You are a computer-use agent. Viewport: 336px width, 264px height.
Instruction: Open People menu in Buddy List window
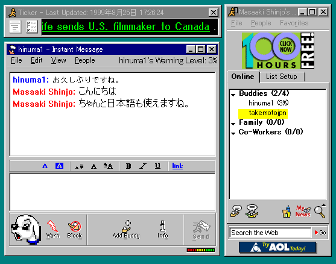pyautogui.click(x=261, y=23)
